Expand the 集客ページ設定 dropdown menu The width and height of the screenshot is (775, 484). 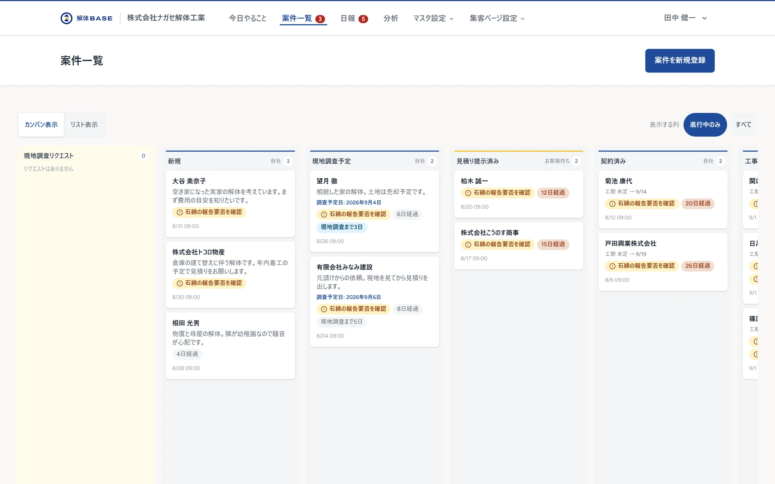point(497,18)
